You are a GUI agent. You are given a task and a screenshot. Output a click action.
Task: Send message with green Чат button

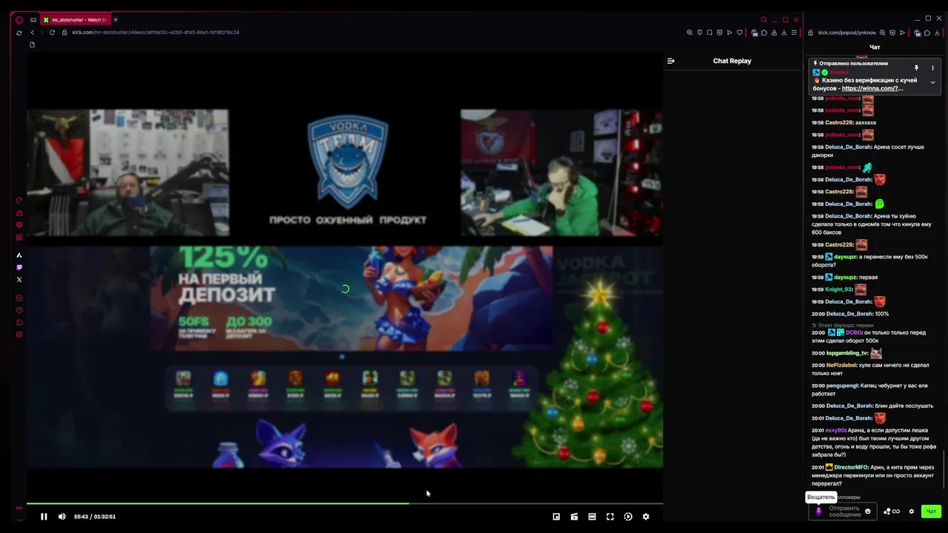tap(931, 512)
